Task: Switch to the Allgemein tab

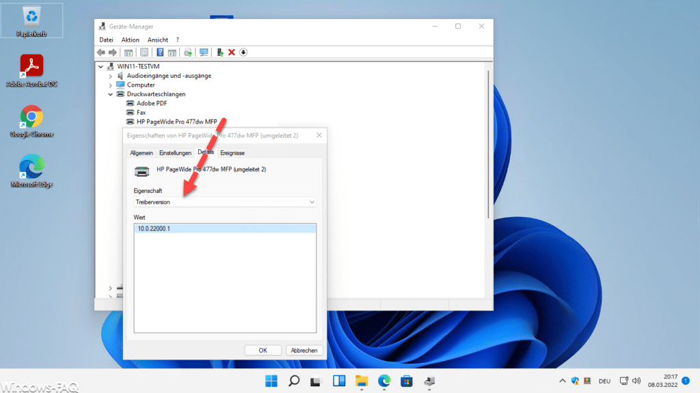Action: (x=141, y=153)
